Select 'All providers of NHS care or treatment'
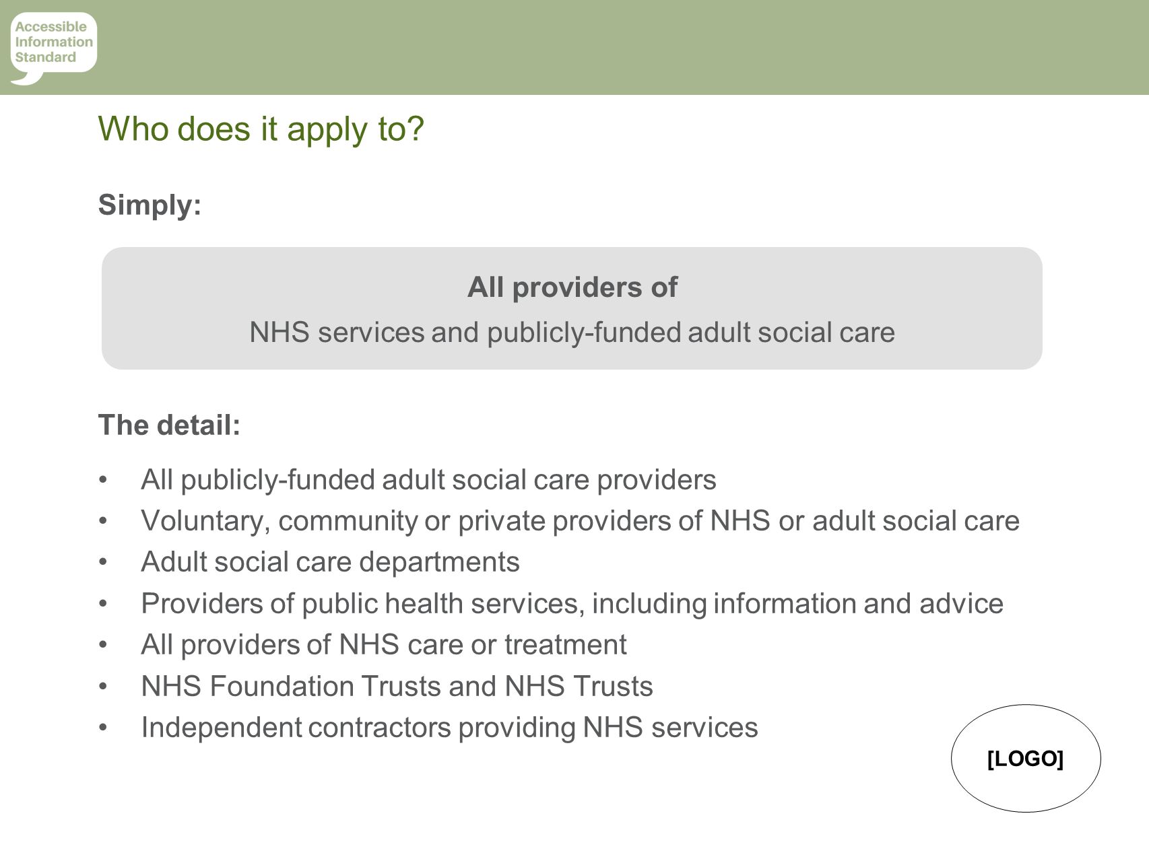The image size is (1149, 861). coord(384,645)
